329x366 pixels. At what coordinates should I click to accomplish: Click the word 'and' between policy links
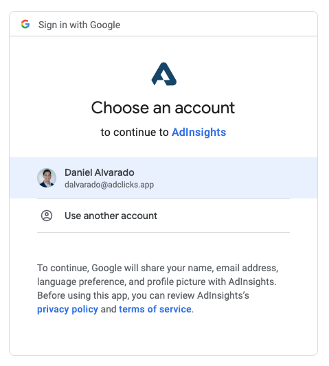[109, 309]
